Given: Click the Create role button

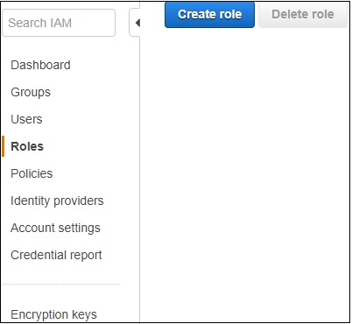Looking at the screenshot, I should click(209, 14).
